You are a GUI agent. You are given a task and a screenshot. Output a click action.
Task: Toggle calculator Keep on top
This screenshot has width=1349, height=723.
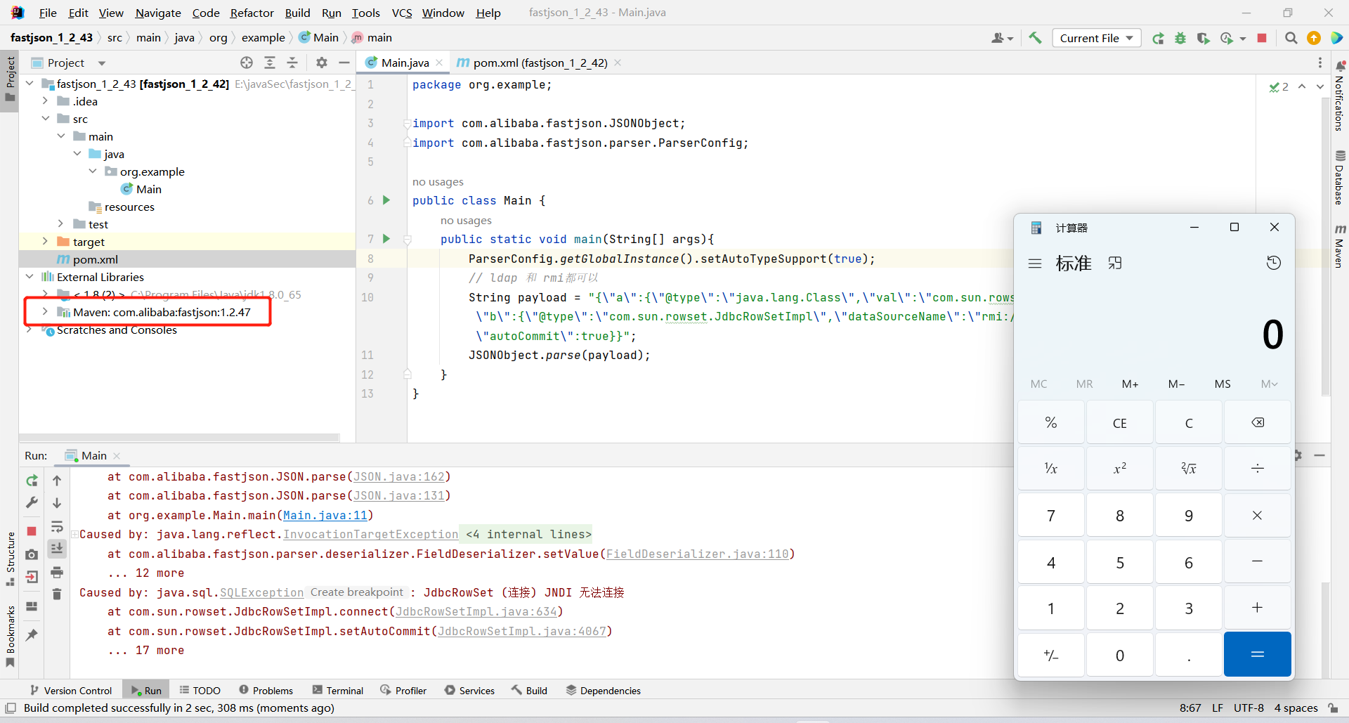pyautogui.click(x=1115, y=263)
